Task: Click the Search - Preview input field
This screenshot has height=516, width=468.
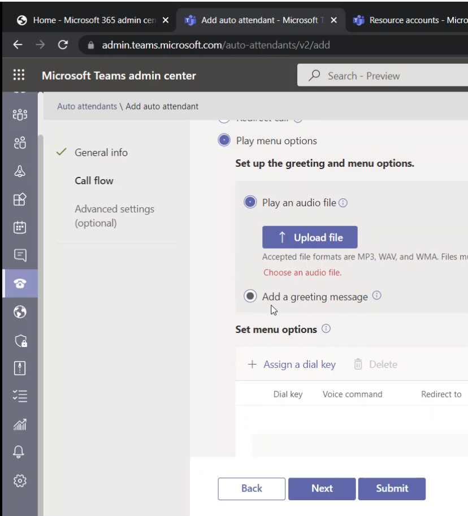Action: (384, 76)
